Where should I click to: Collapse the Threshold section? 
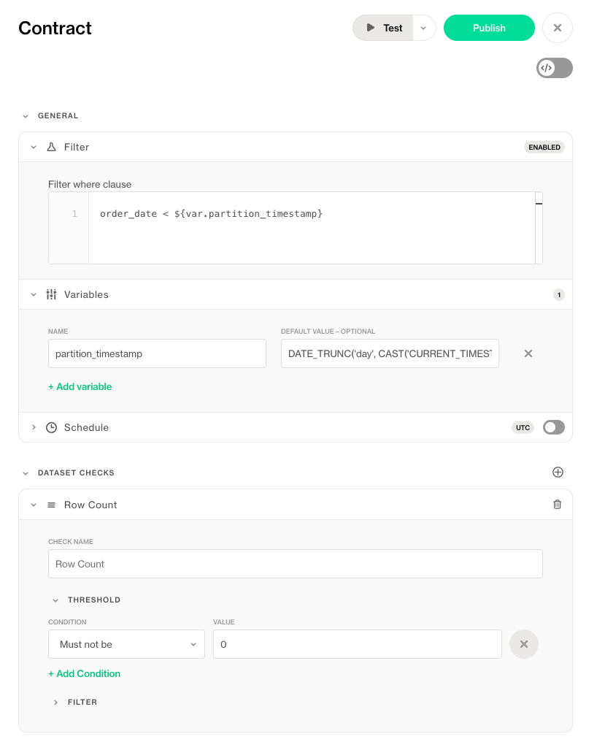[55, 600]
